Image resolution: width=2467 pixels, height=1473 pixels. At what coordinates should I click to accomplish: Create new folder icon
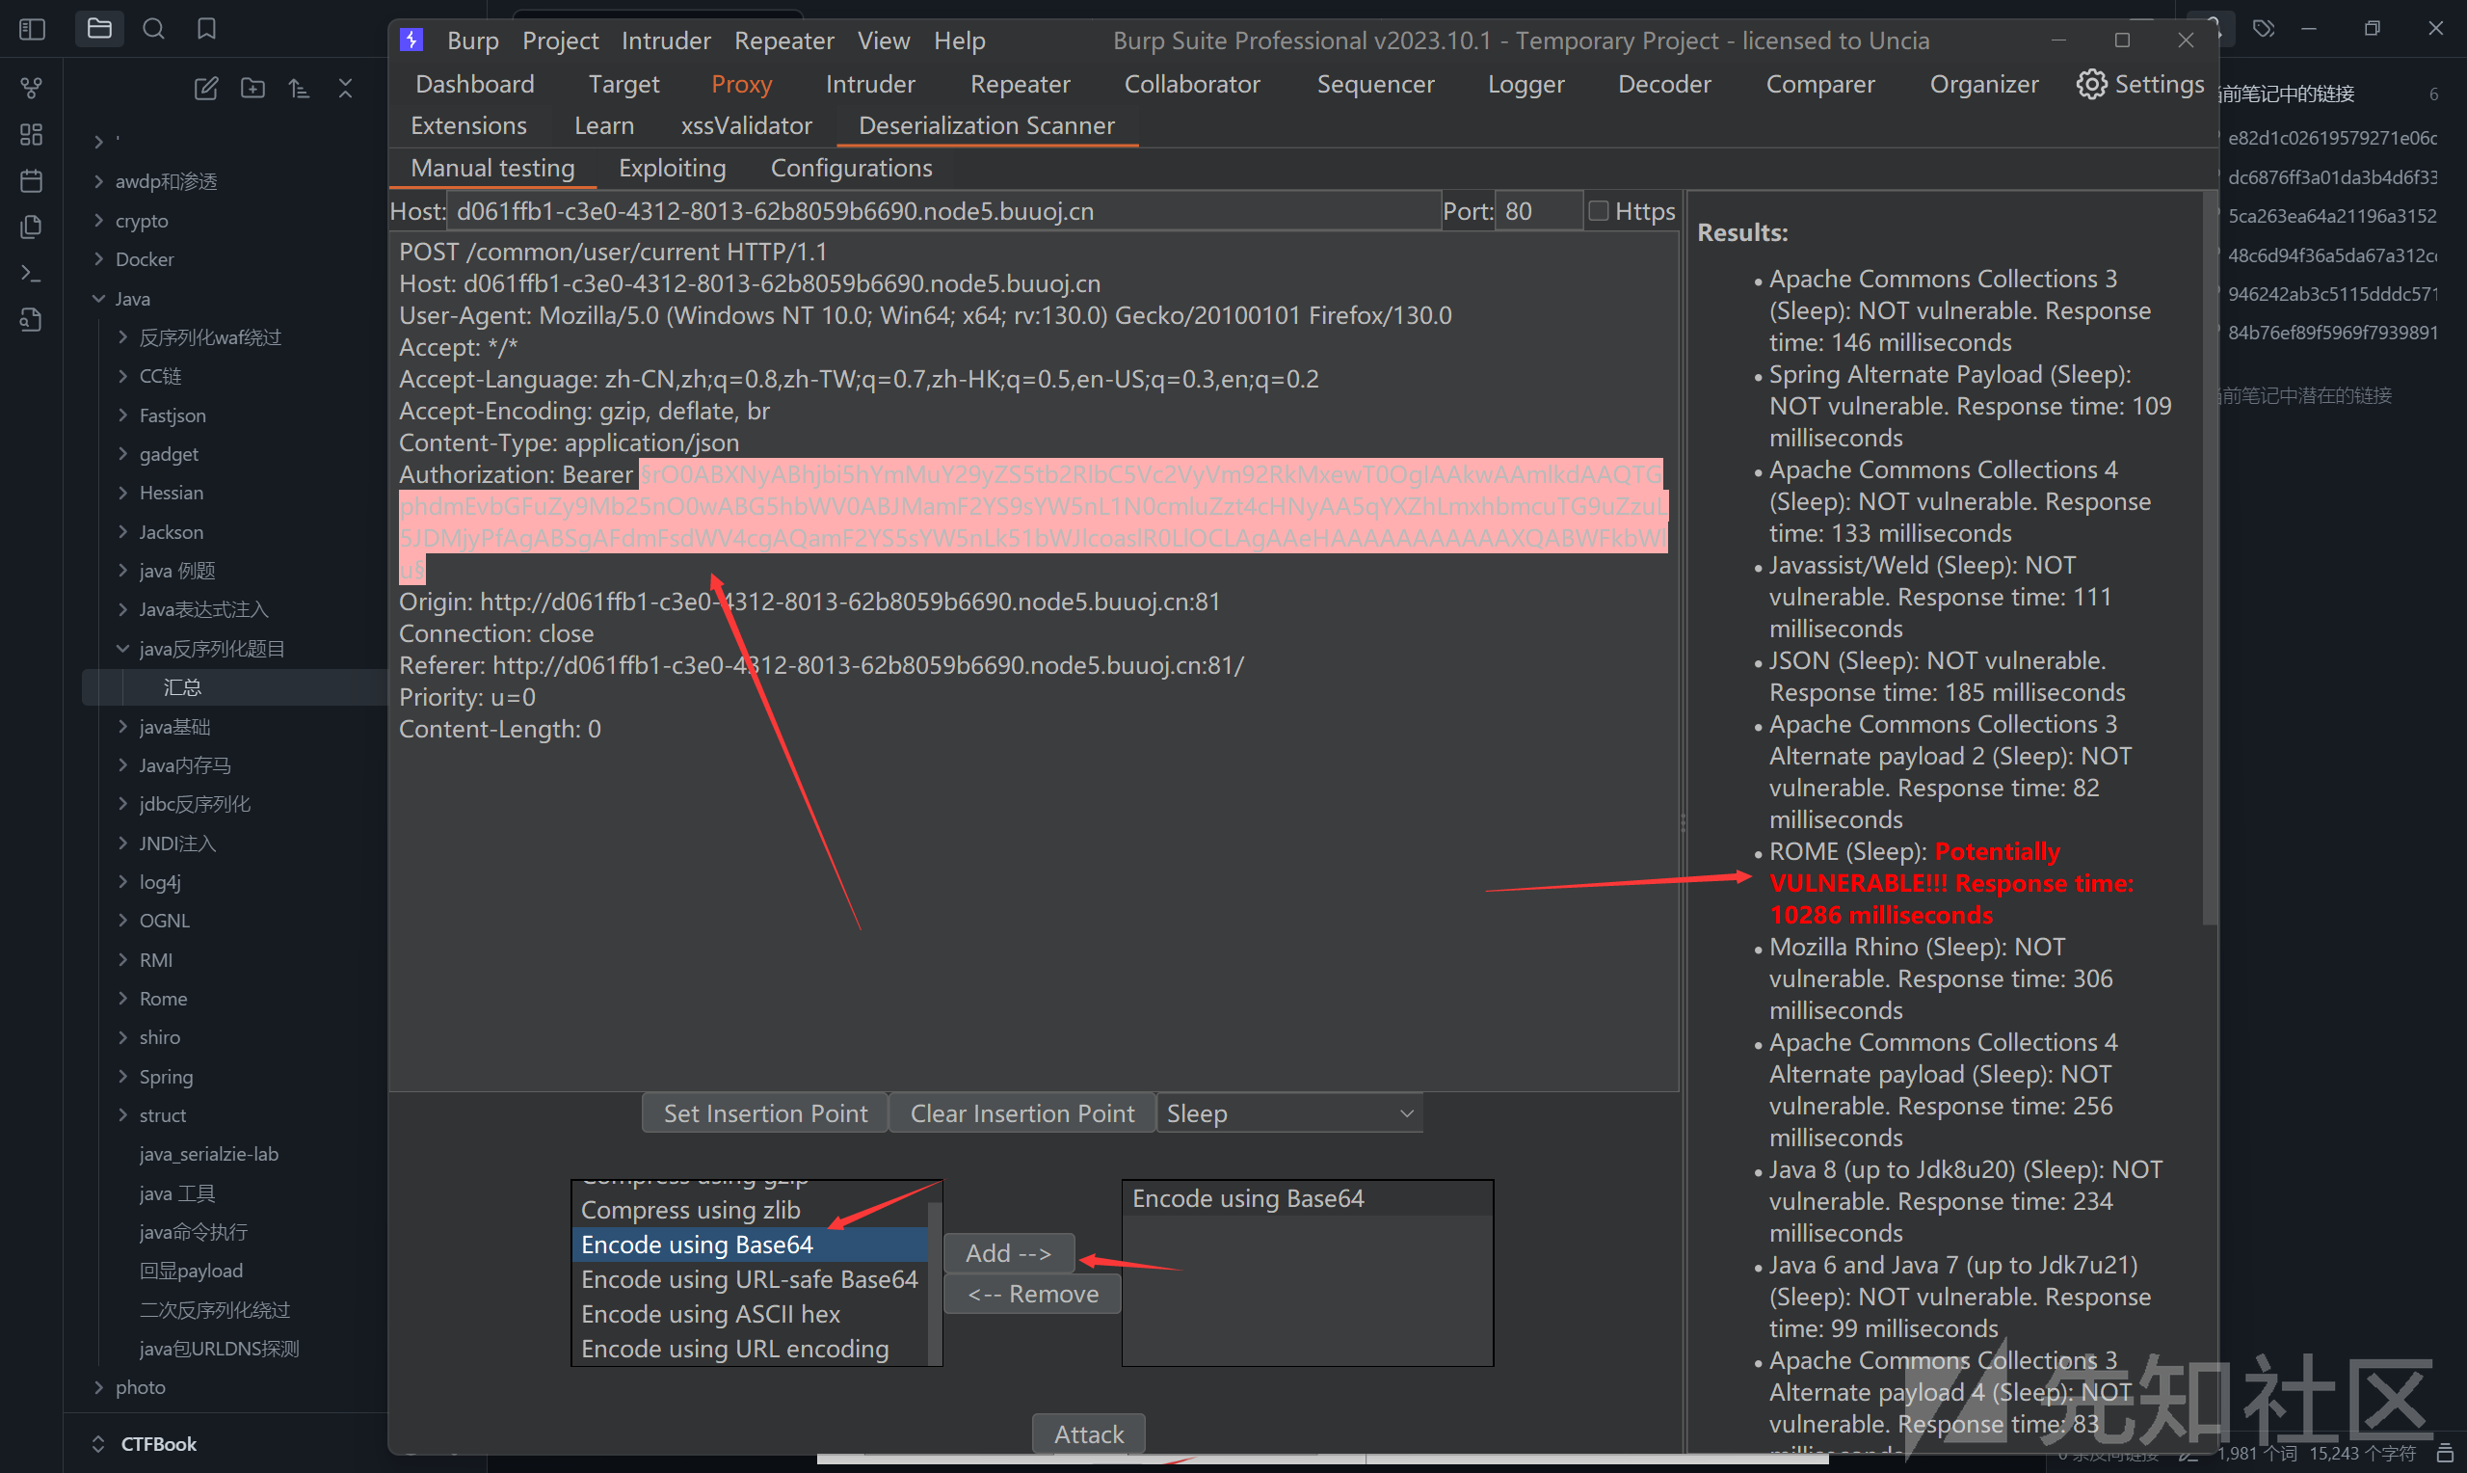click(252, 89)
